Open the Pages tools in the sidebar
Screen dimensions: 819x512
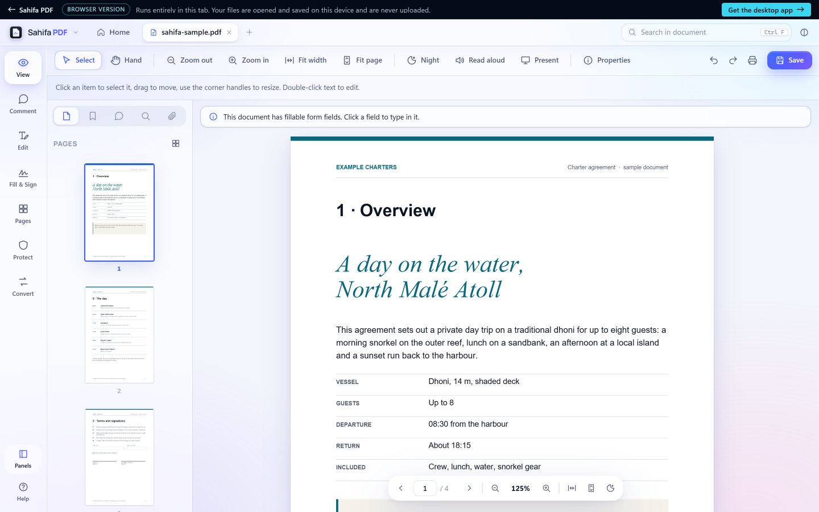[x=23, y=214]
